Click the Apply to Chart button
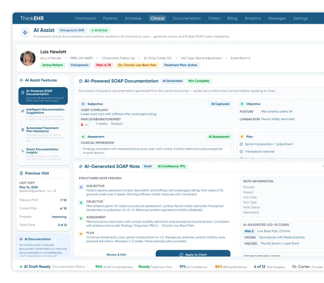Image resolution: width=324 pixels, height=283 pixels. click(193, 254)
